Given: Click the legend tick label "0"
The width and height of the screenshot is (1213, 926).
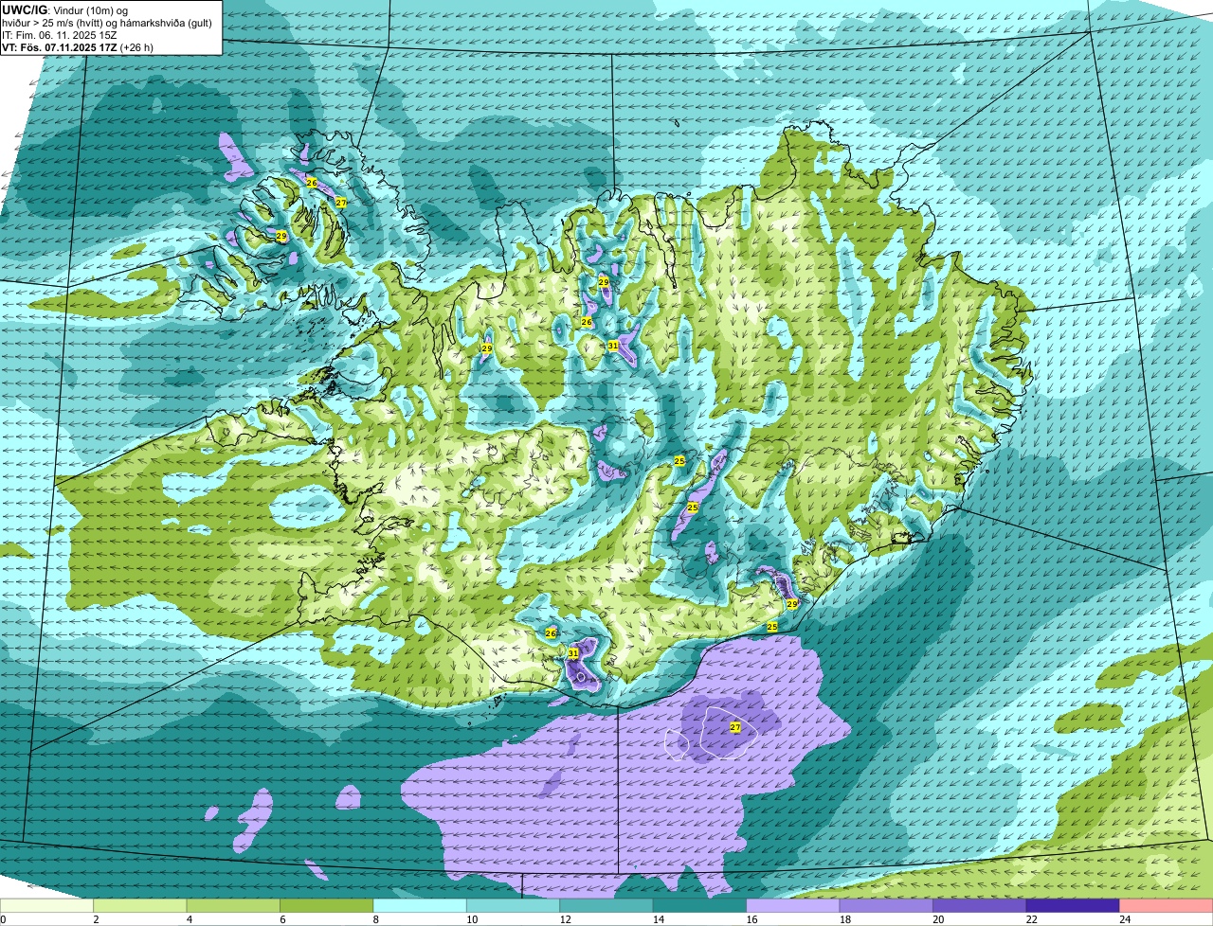Looking at the screenshot, I should coord(3,919).
